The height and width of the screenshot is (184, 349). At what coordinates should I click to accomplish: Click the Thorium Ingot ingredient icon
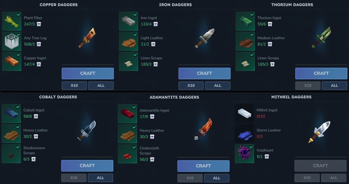coord(245,21)
